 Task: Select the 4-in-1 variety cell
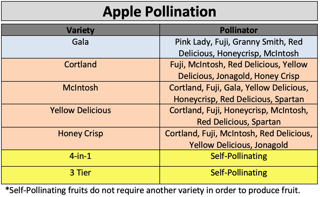coord(80,158)
